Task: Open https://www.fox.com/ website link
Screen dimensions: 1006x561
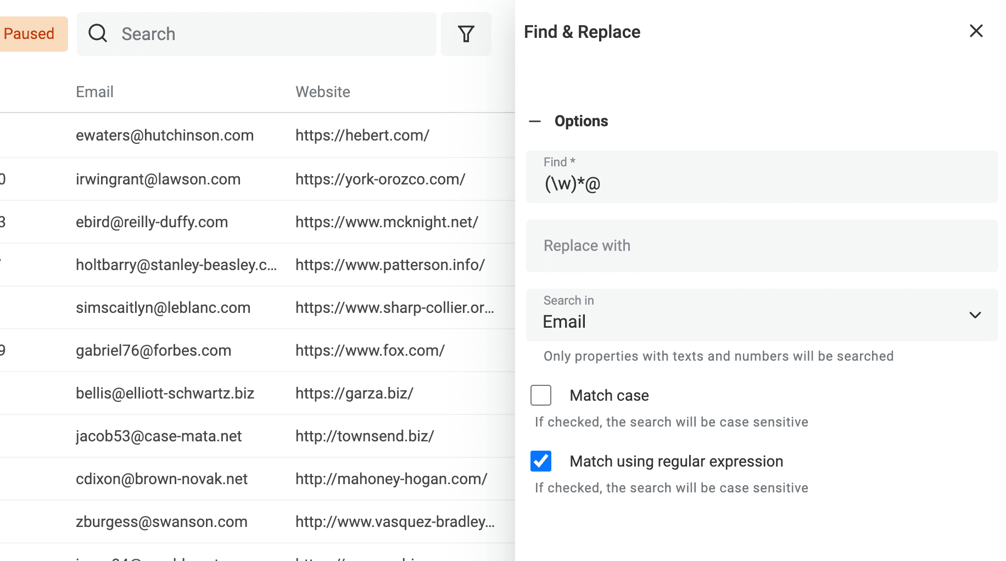Action: 370,350
